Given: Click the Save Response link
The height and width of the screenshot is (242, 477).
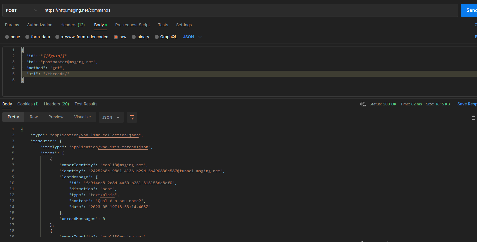Looking at the screenshot, I should pos(467,104).
